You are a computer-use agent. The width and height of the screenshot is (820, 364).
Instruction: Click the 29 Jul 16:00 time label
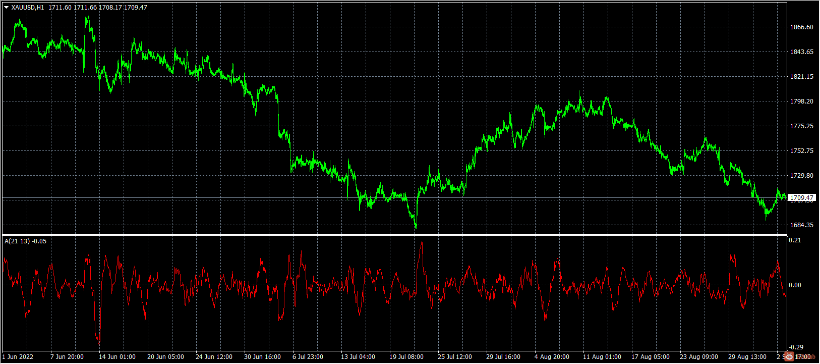coord(503,357)
